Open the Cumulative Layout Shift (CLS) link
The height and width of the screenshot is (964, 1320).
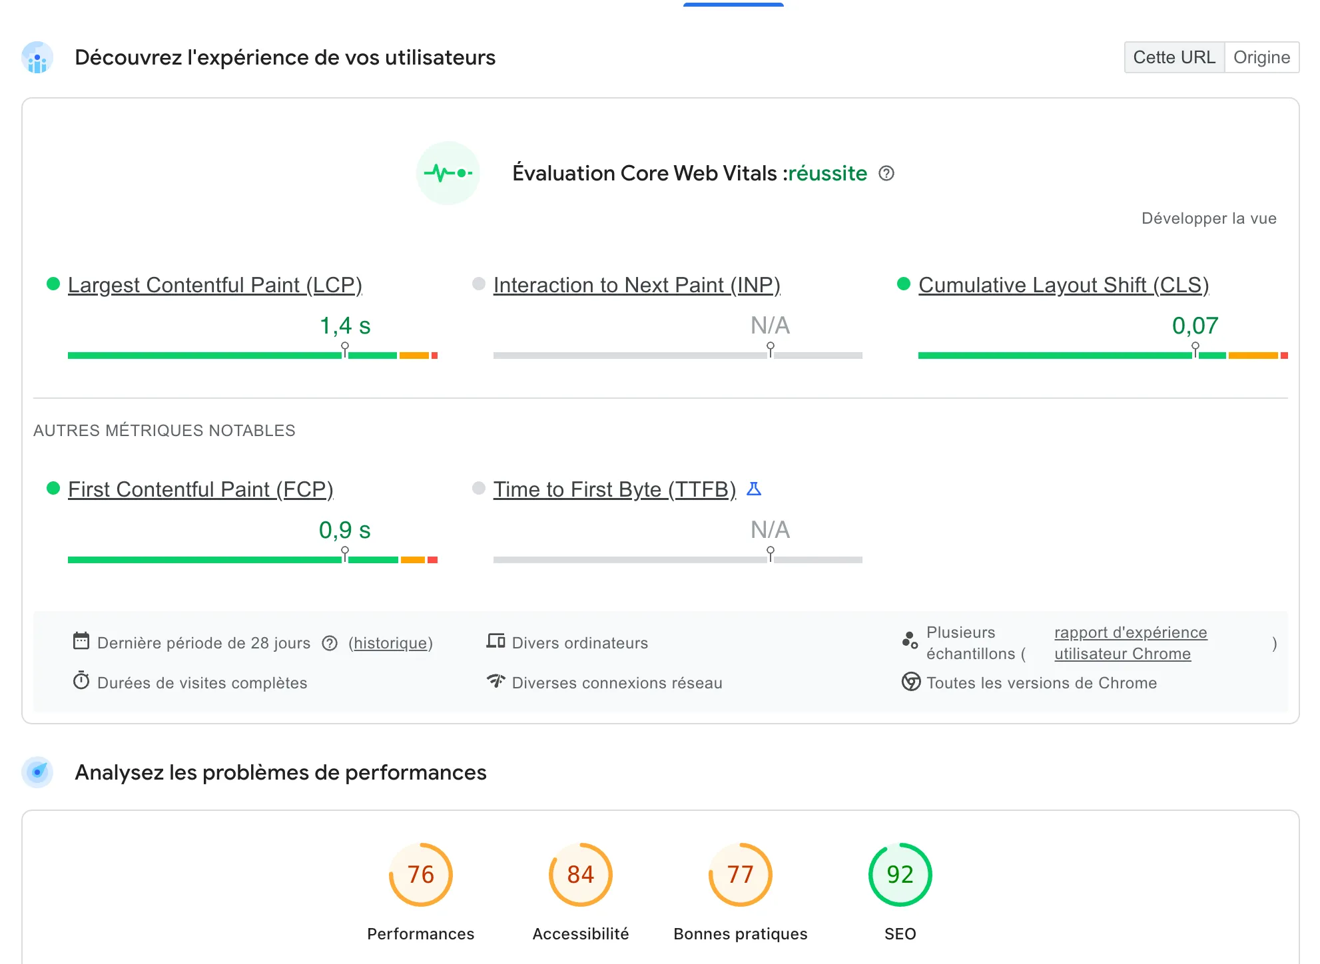(x=1064, y=284)
